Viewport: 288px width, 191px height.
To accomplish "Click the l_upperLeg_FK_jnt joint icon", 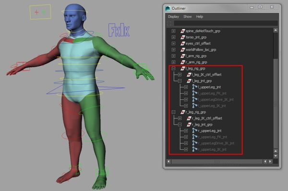I will coord(195,93).
